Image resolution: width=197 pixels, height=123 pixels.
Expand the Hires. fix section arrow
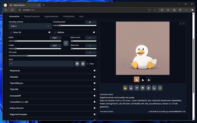tap(49, 32)
